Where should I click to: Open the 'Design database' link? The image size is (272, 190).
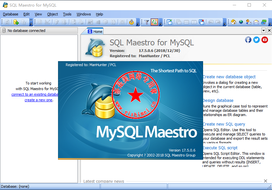[218, 101]
